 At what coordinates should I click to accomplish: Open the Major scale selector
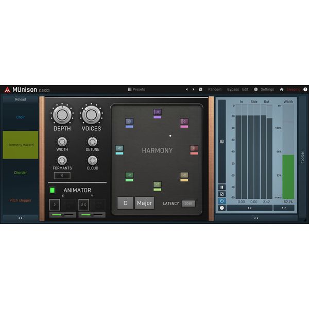[x=144, y=203]
